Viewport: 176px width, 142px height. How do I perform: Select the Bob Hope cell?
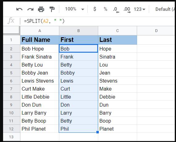pyautogui.click(x=40, y=49)
